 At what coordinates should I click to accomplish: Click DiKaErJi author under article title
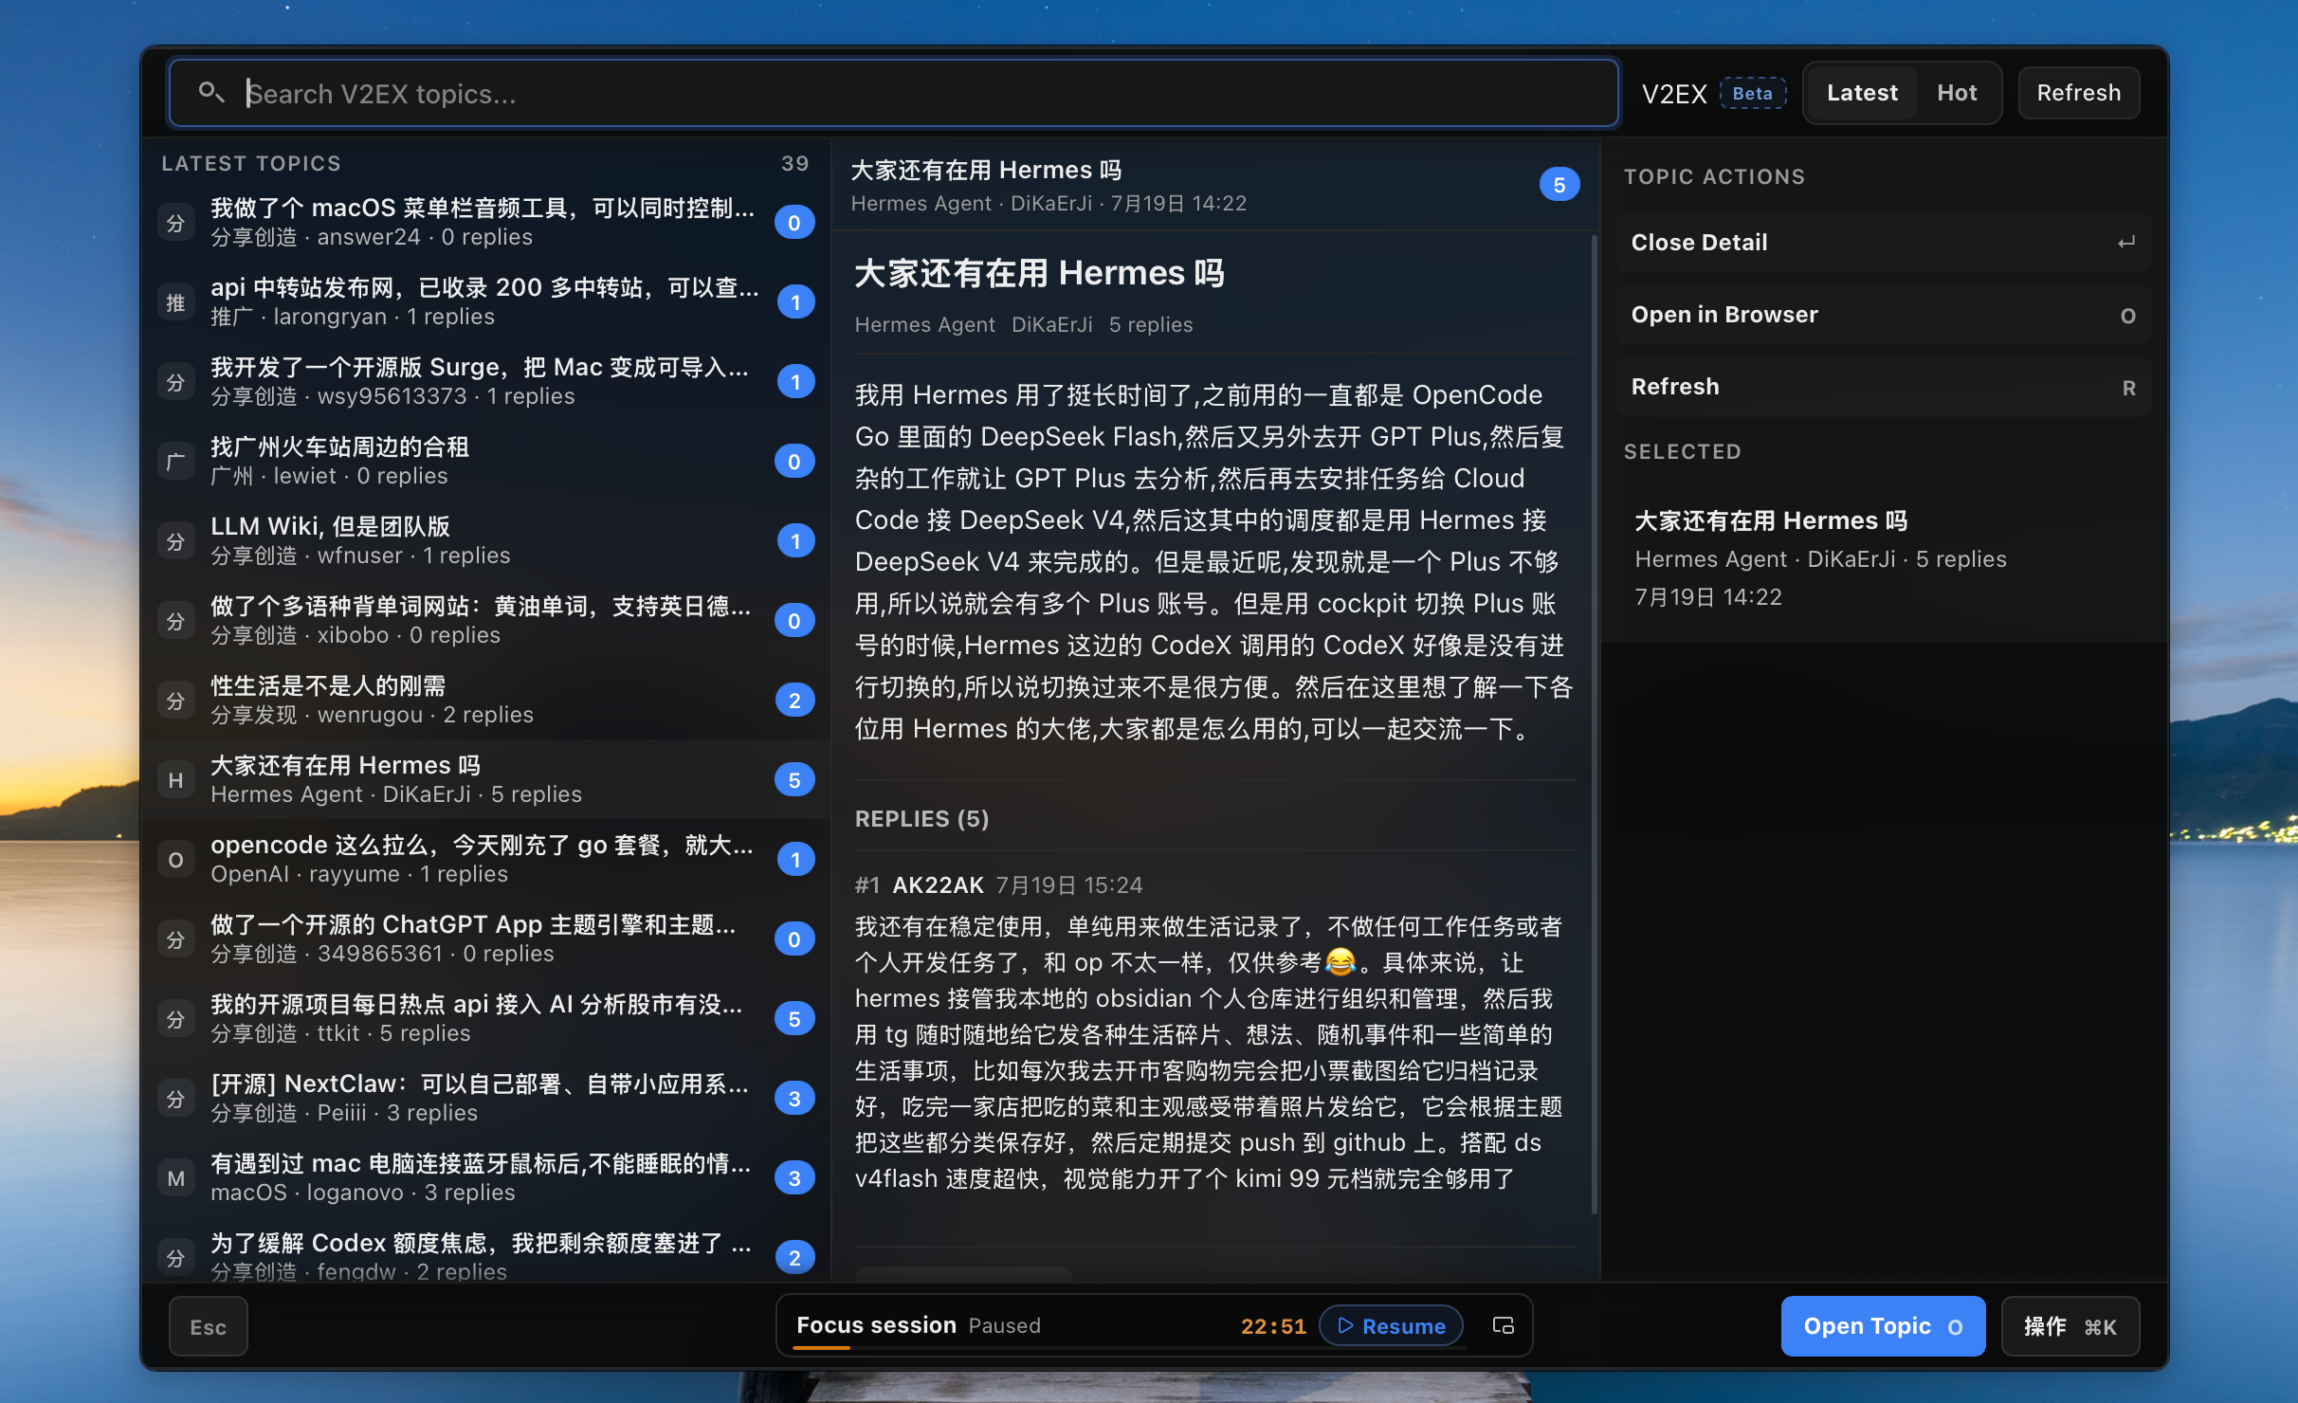point(1052,324)
